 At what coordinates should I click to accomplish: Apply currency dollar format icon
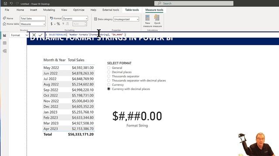click(x=51, y=24)
